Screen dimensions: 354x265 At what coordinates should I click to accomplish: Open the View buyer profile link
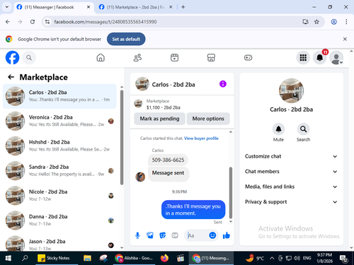pos(201,139)
